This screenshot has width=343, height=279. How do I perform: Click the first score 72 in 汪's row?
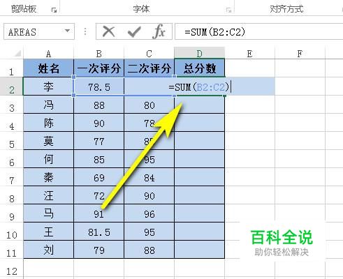[x=99, y=195]
